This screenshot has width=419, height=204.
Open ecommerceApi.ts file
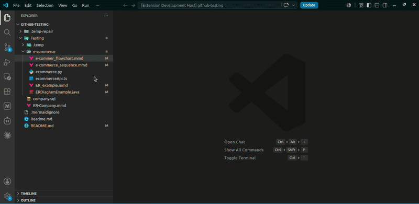pyautogui.click(x=64, y=78)
